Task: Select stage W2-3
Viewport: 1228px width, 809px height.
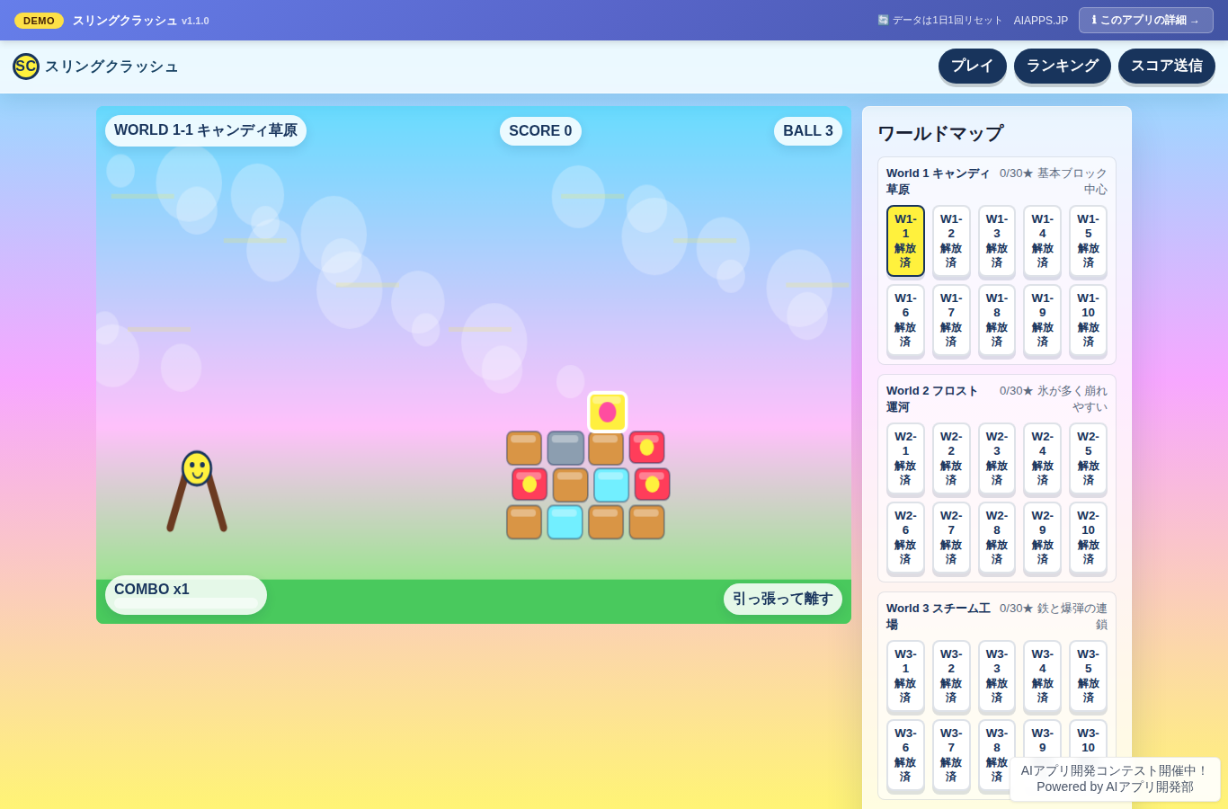Action: tap(997, 458)
